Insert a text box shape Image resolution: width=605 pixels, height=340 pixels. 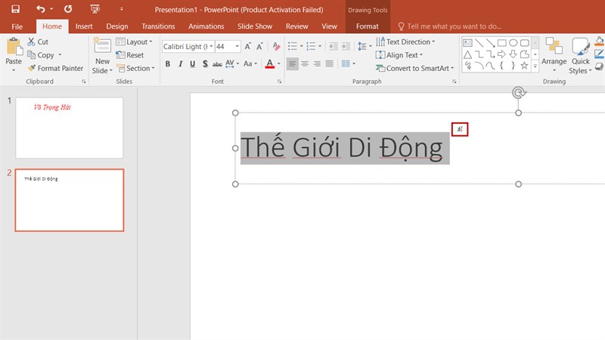click(467, 43)
